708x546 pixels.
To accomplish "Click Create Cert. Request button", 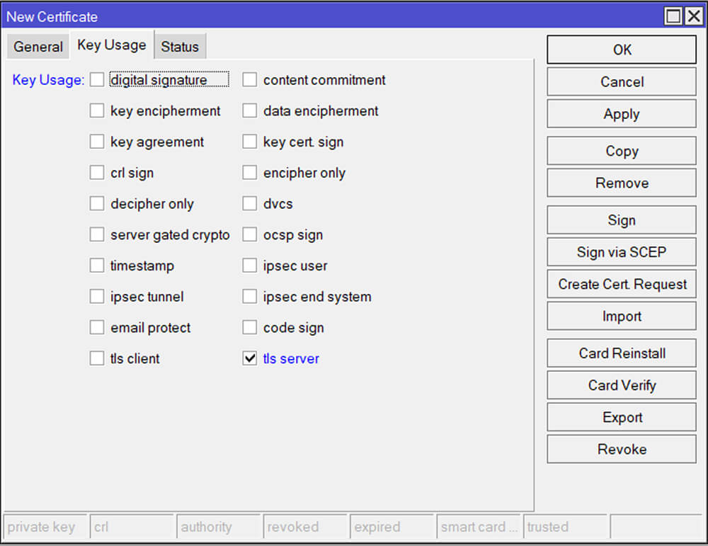I will click(622, 284).
